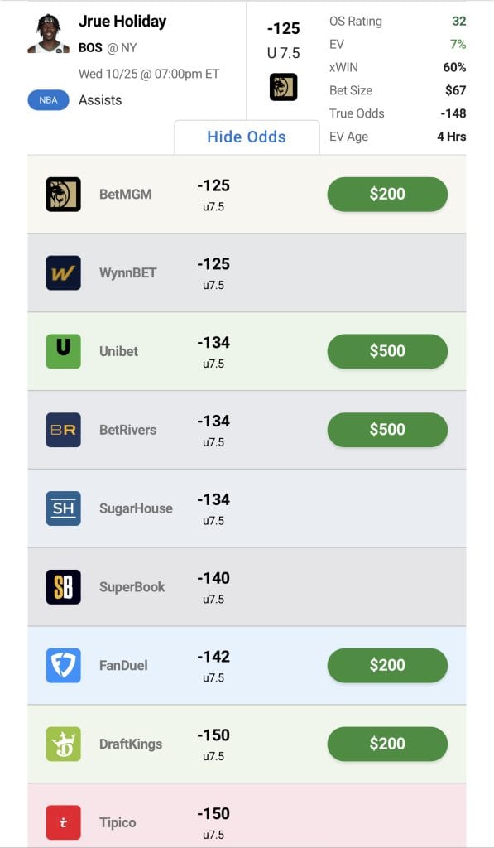Select the SuperBook -140 odds row

tap(247, 587)
